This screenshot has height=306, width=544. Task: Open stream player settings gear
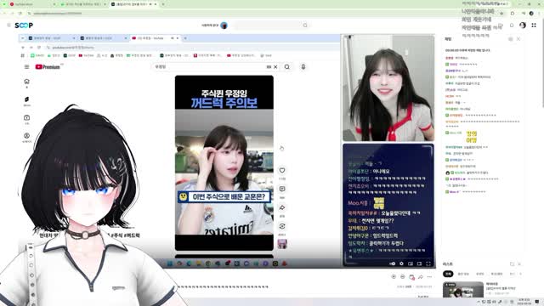(401, 263)
